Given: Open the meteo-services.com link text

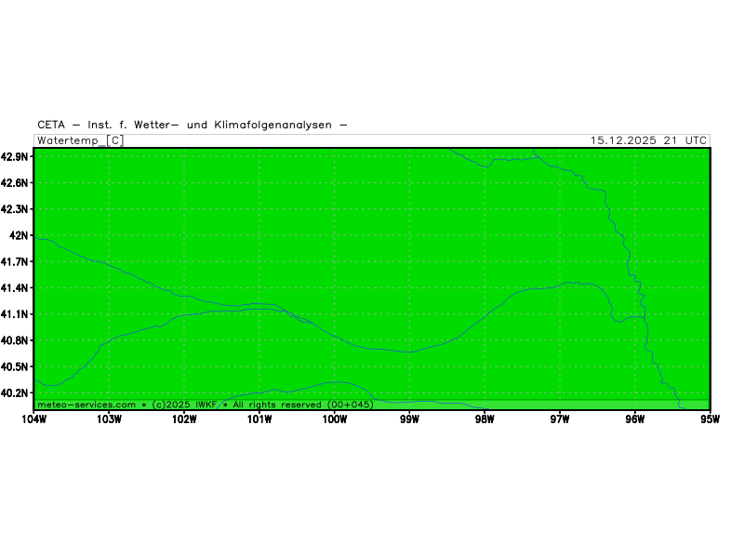Looking at the screenshot, I should 87,405.
